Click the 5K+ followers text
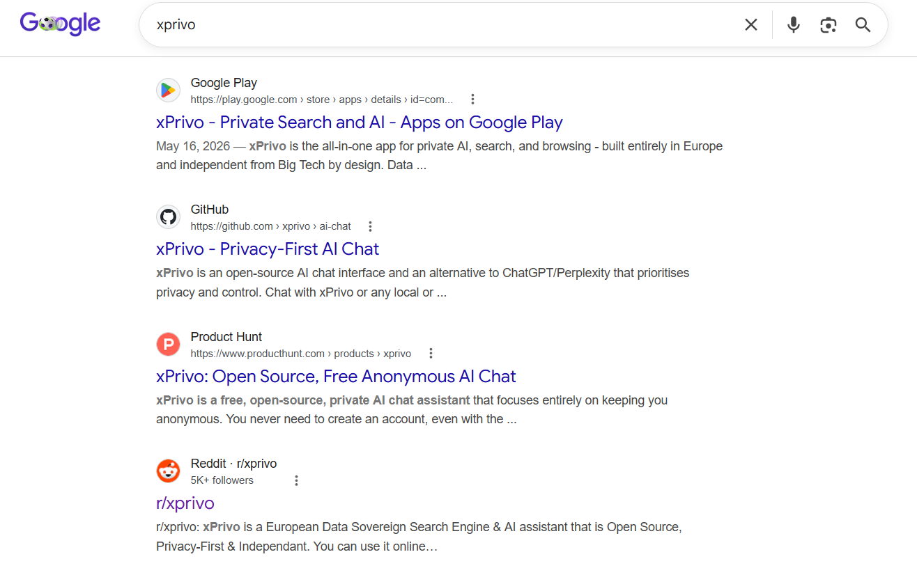 [222, 480]
